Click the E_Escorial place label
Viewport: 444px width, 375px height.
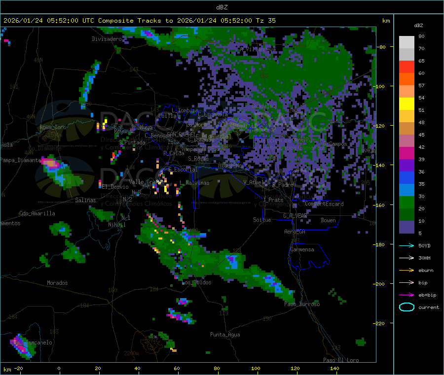183,170
